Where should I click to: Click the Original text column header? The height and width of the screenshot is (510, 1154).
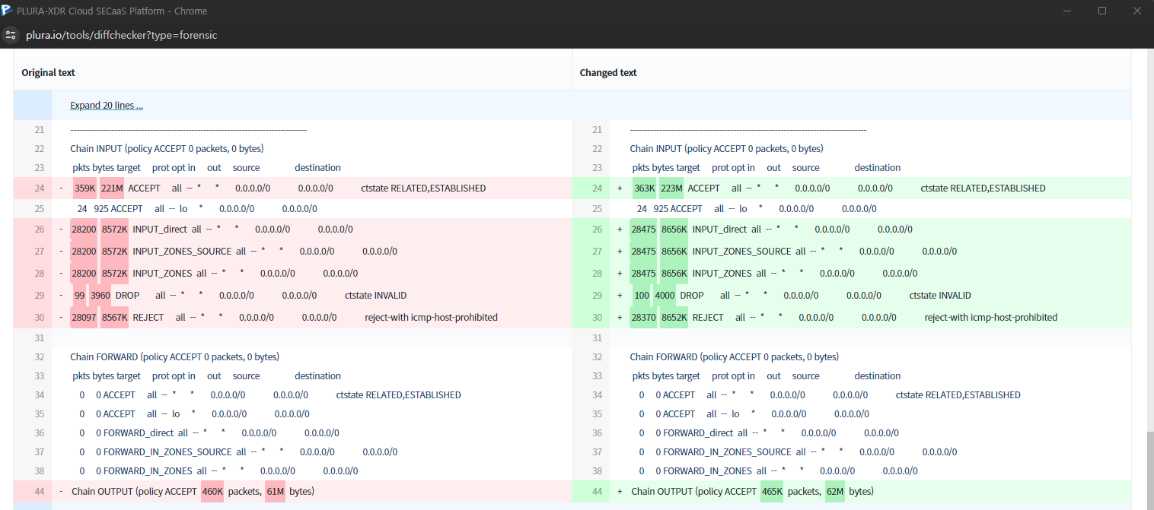tap(48, 73)
